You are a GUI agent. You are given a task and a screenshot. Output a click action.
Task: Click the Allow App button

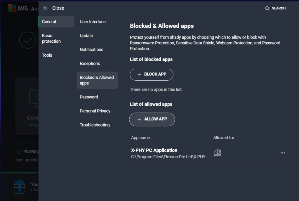[x=152, y=119]
